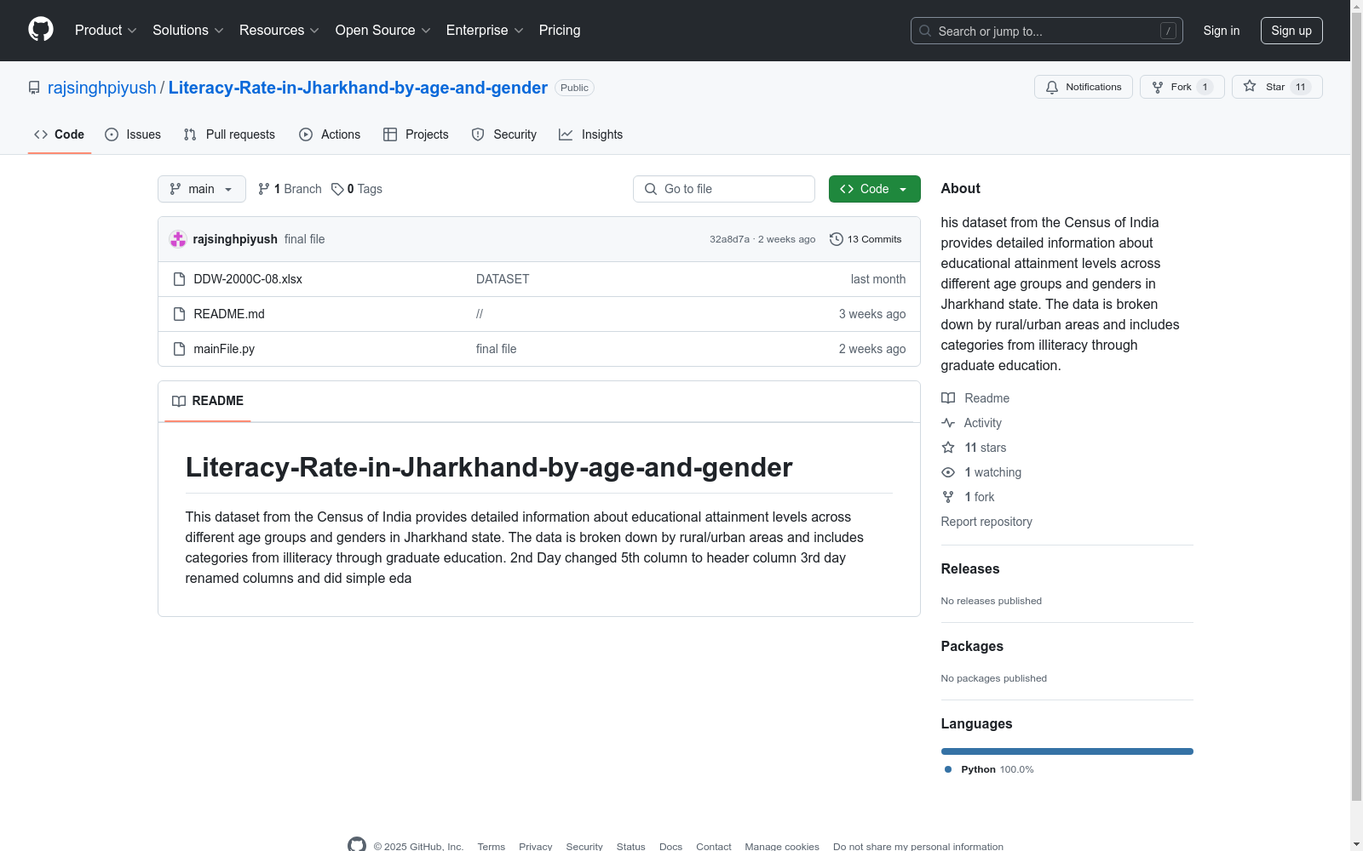Screen dimensions: 1363x851
Task: Click rajsinghpiyush avatar in commit row
Action: click(178, 239)
